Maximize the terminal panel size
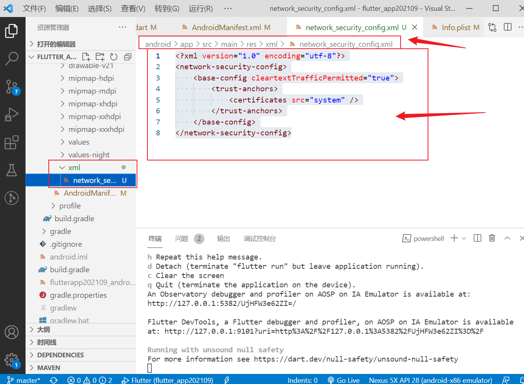 click(507, 238)
